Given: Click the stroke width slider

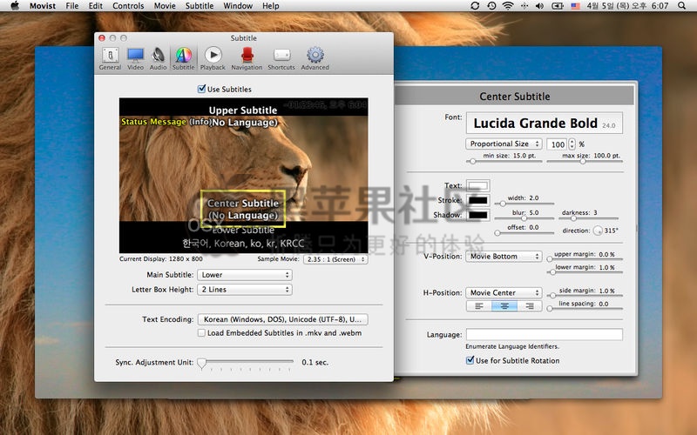Looking at the screenshot, I should [x=524, y=204].
